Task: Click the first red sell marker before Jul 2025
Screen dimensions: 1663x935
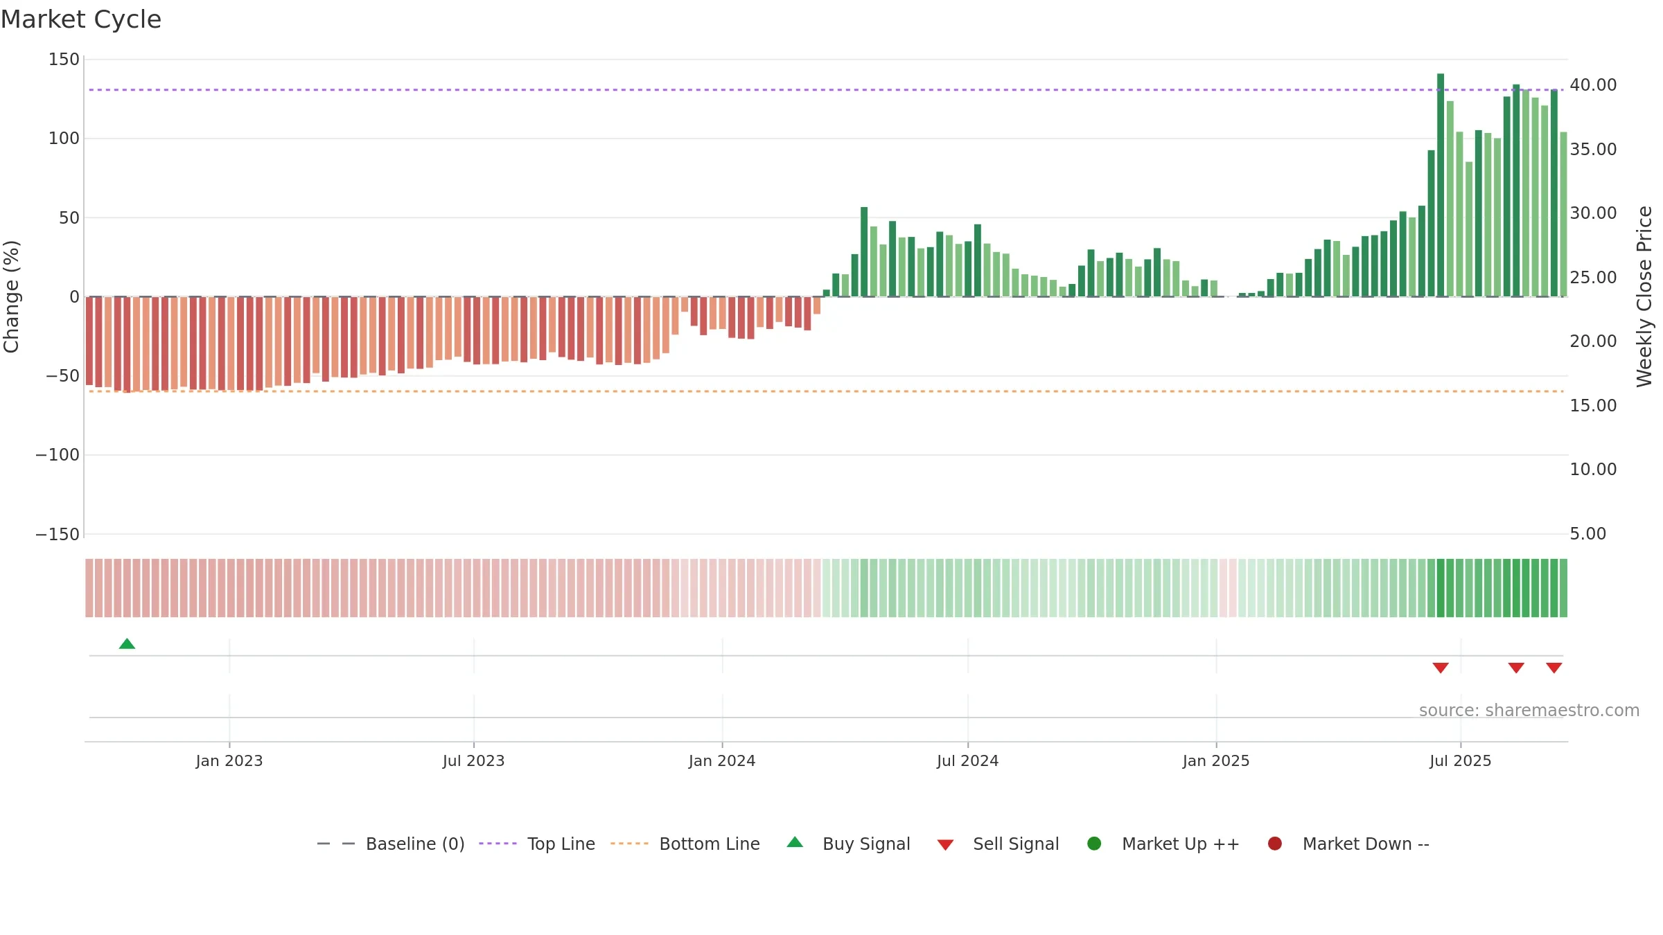Action: coord(1441,668)
